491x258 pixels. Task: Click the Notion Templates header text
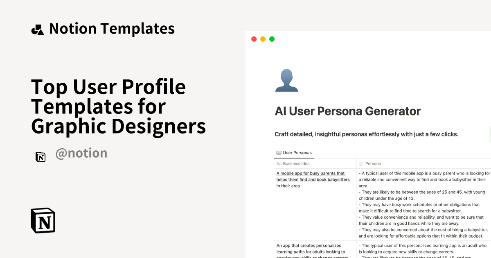coord(112,29)
